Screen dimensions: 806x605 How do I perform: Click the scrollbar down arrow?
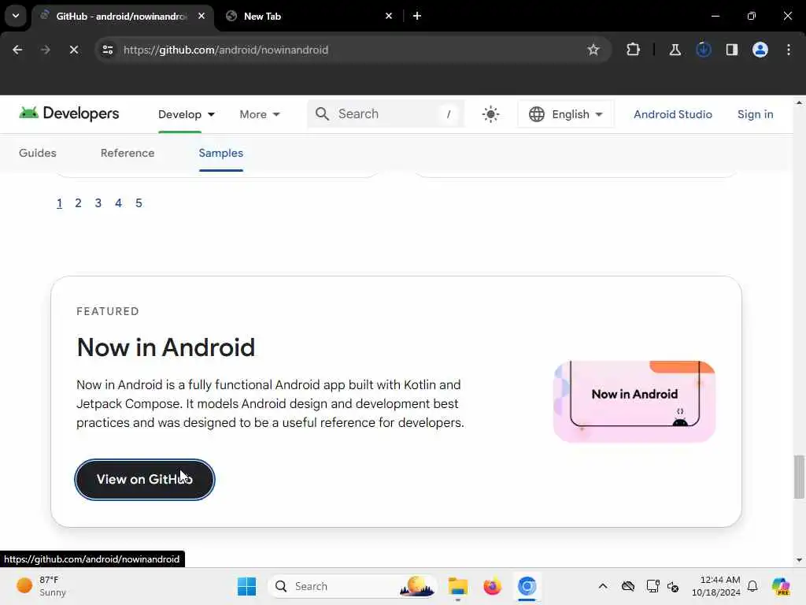coord(799,560)
